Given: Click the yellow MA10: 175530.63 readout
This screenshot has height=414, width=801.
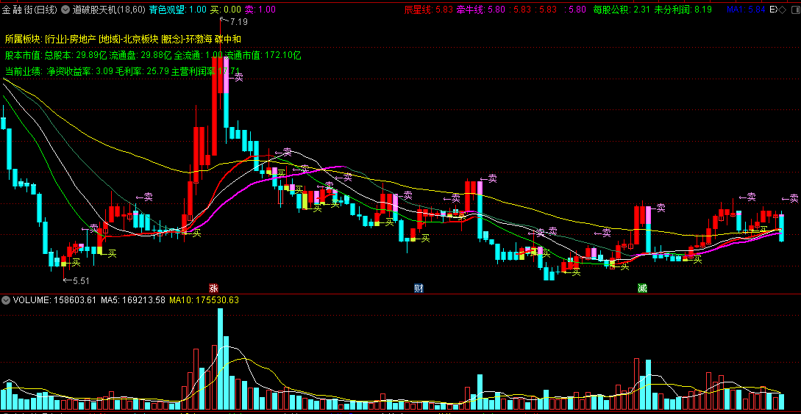Looking at the screenshot, I should tap(204, 300).
